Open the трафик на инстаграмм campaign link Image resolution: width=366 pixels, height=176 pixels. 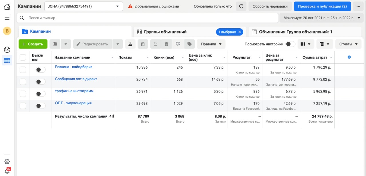[x=74, y=91]
